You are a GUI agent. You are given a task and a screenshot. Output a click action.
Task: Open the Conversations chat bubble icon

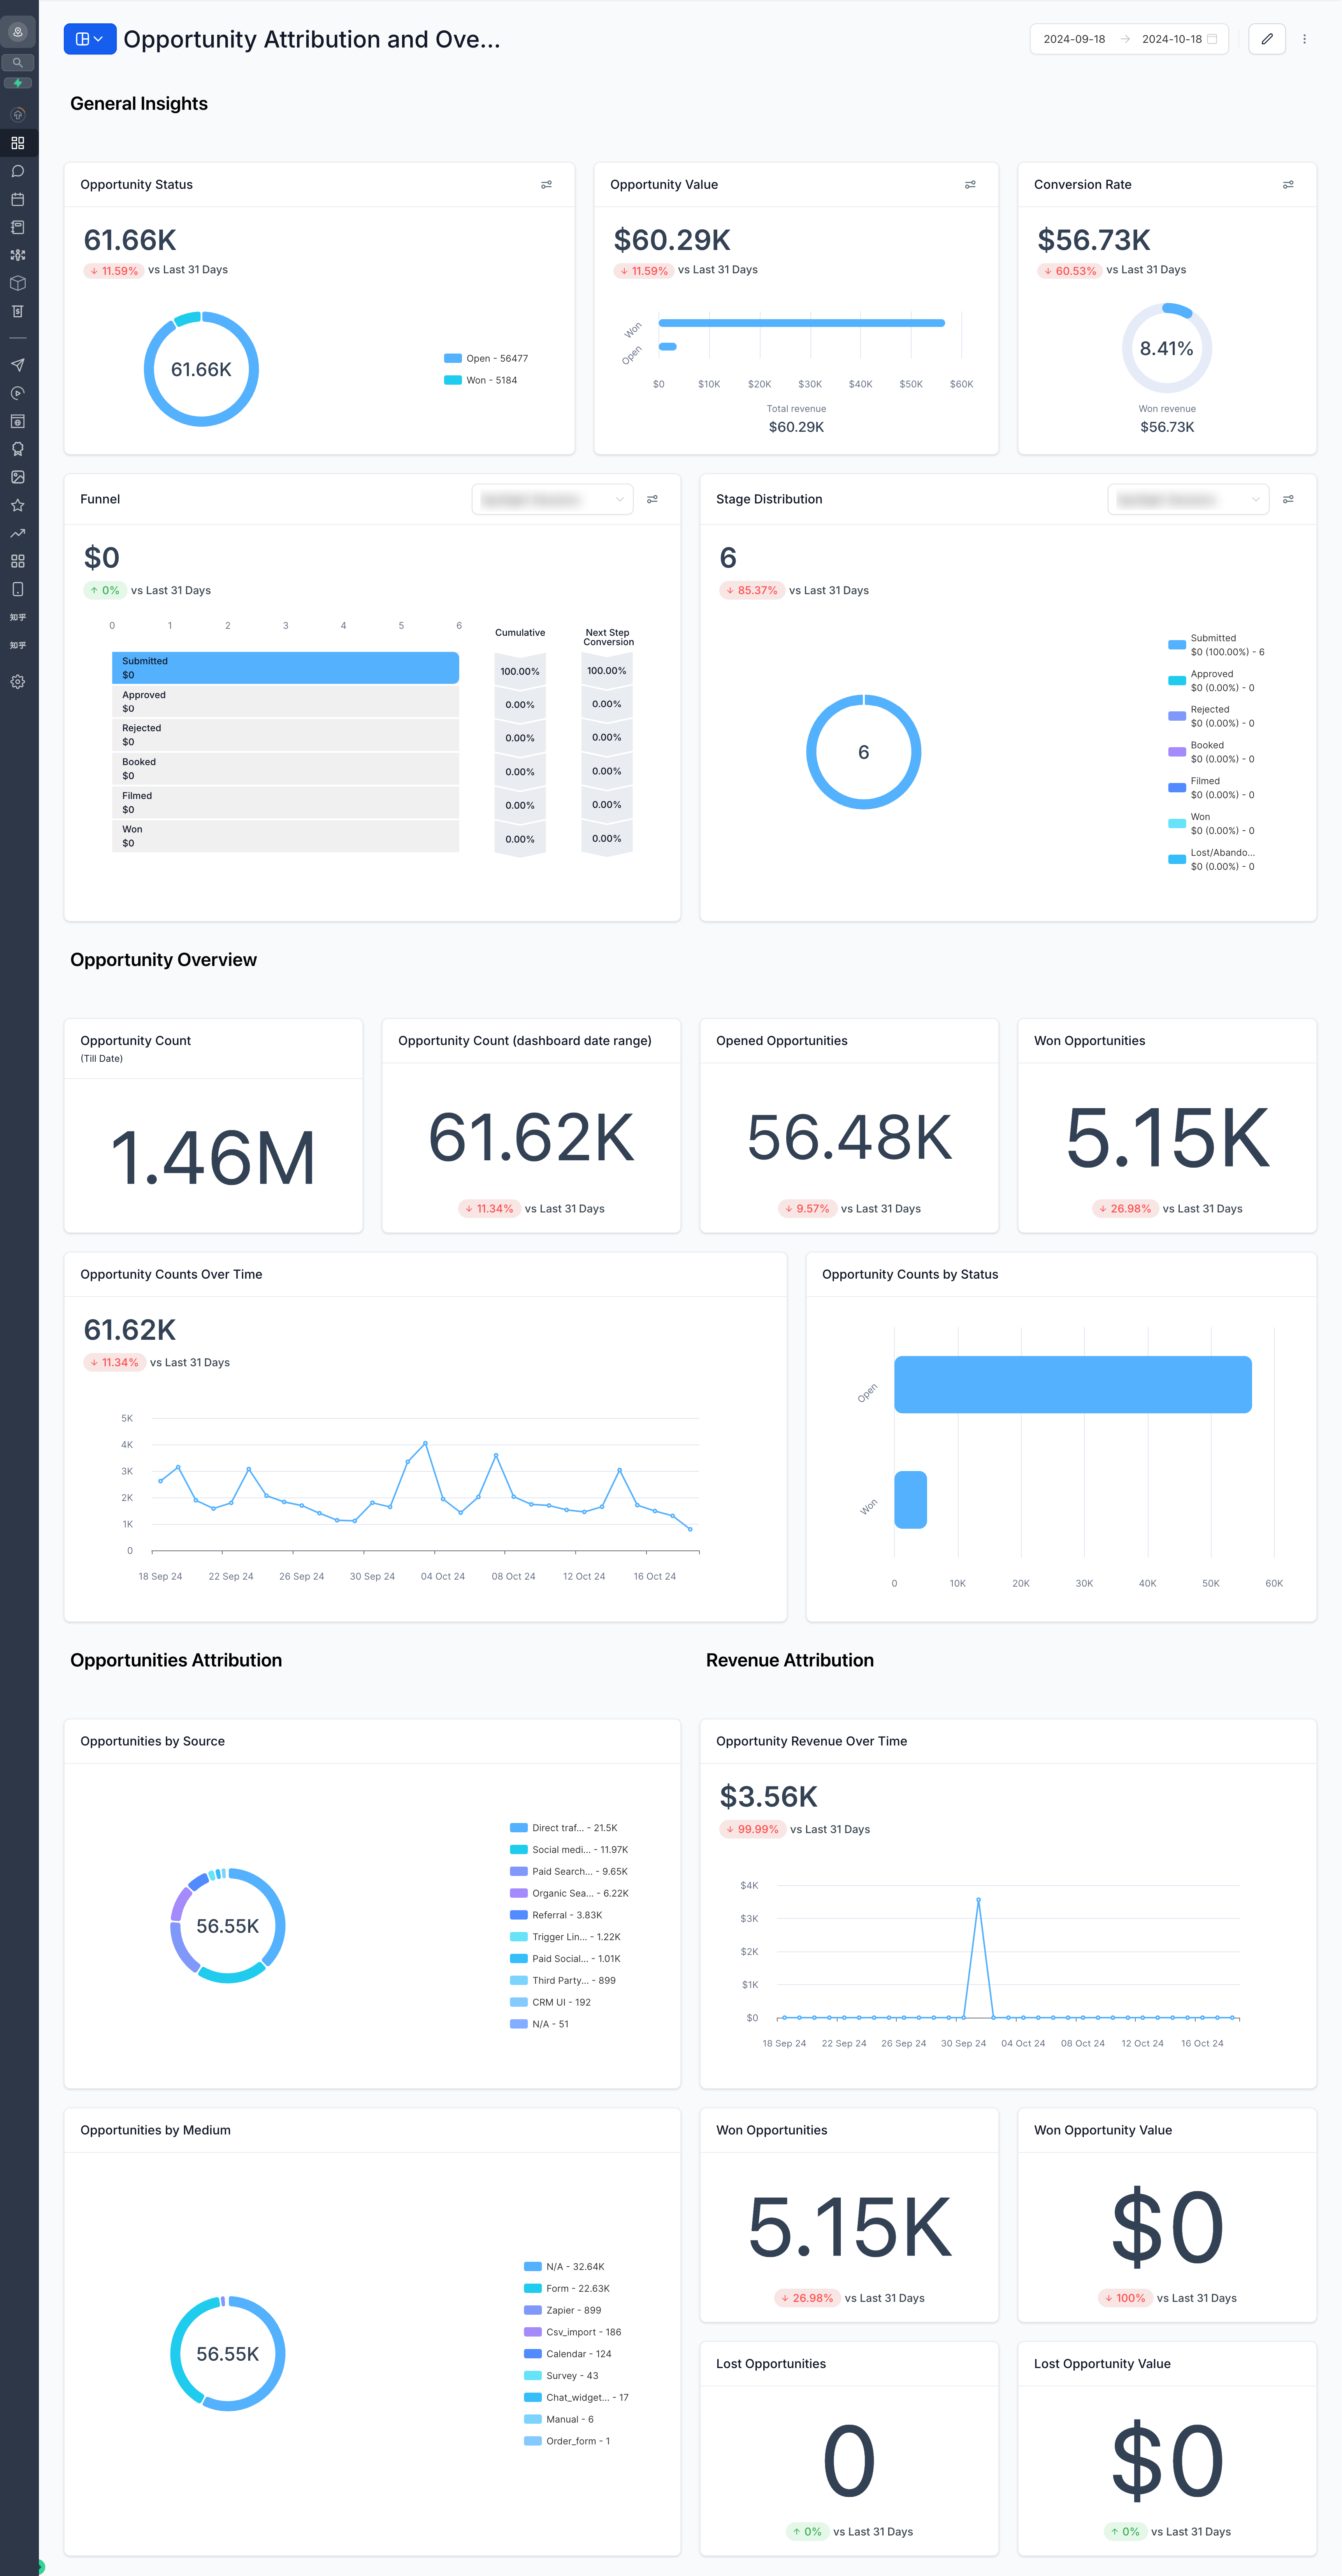point(18,171)
